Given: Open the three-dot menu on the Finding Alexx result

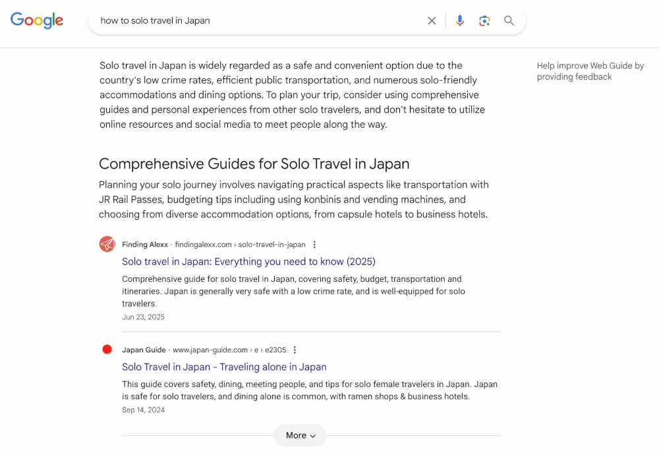Looking at the screenshot, I should click(314, 244).
